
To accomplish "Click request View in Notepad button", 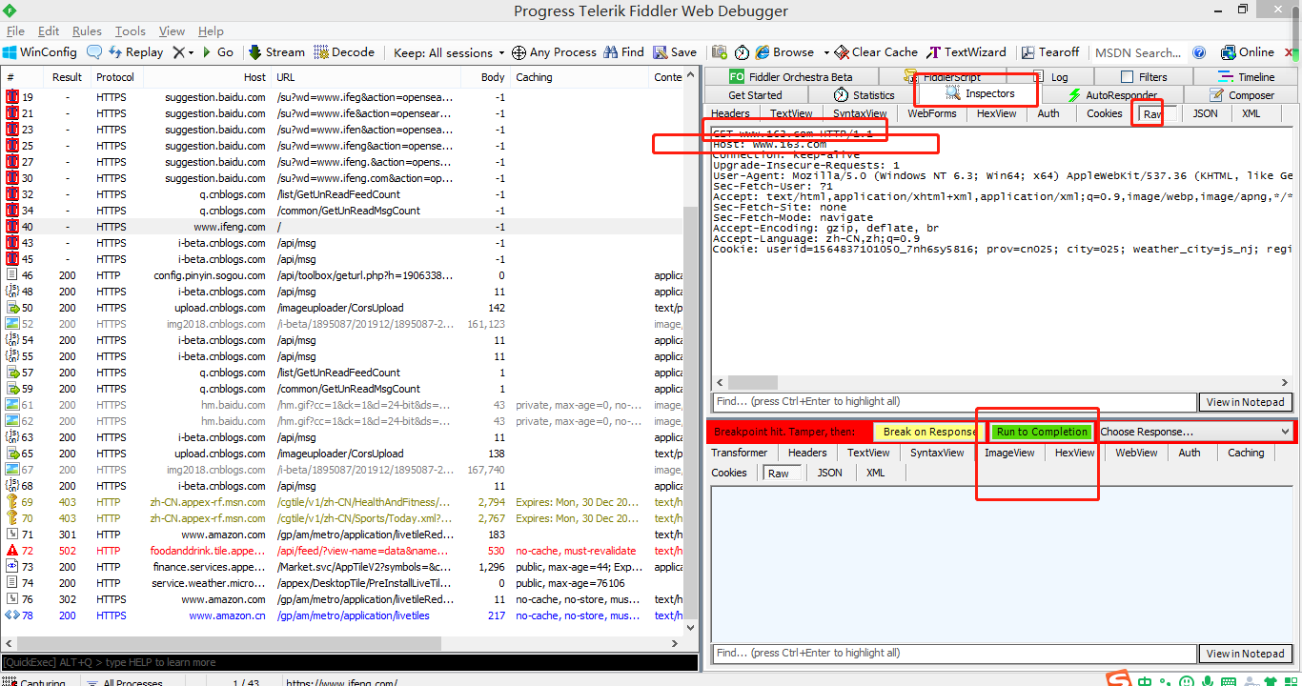I will (x=1245, y=402).
